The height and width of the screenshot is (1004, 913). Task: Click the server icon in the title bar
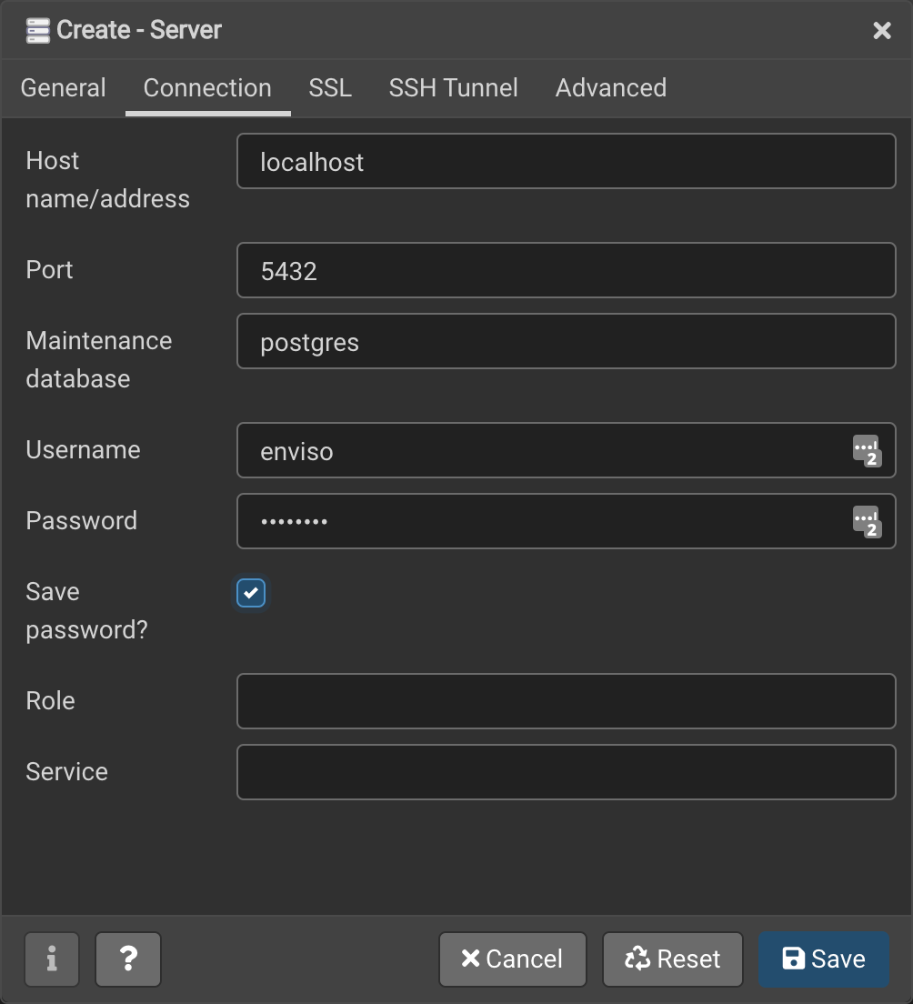click(x=37, y=29)
